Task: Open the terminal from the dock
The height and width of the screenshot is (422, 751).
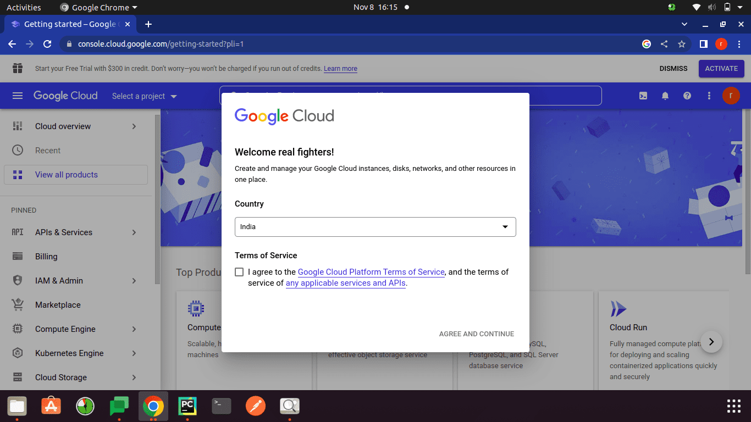Action: 221,406
